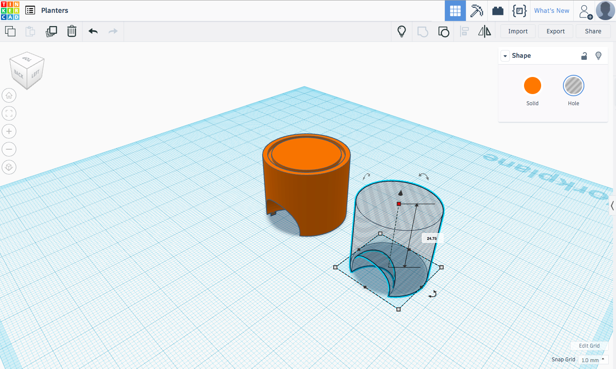Switch to orthographic view cube icon
This screenshot has width=616, height=369.
coord(9,167)
